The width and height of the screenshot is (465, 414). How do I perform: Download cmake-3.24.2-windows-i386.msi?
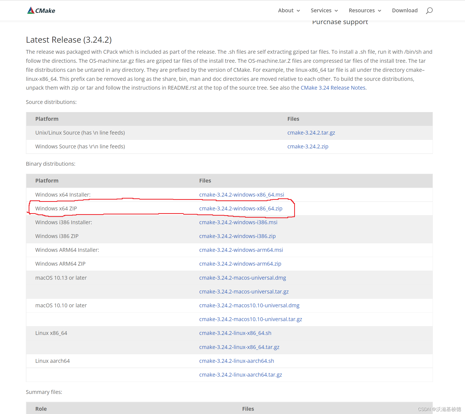pyautogui.click(x=238, y=222)
